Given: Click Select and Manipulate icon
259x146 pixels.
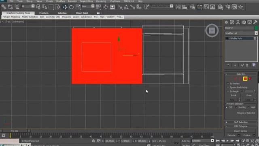Looking at the screenshot, I should [106, 7].
